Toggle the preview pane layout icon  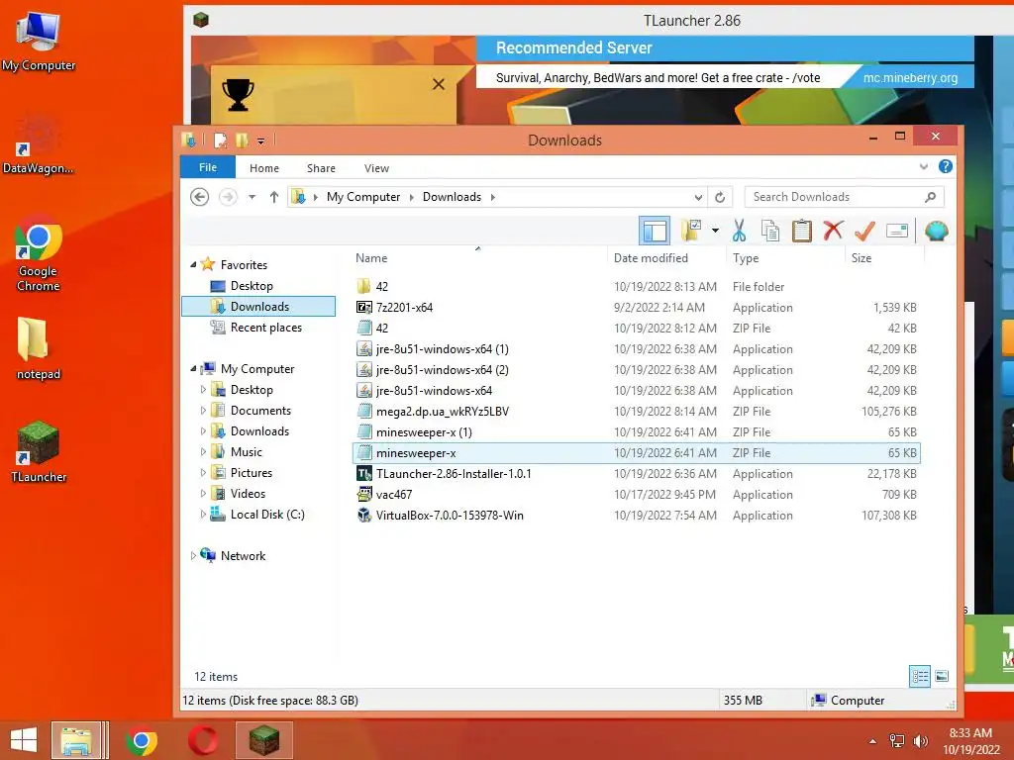655,231
